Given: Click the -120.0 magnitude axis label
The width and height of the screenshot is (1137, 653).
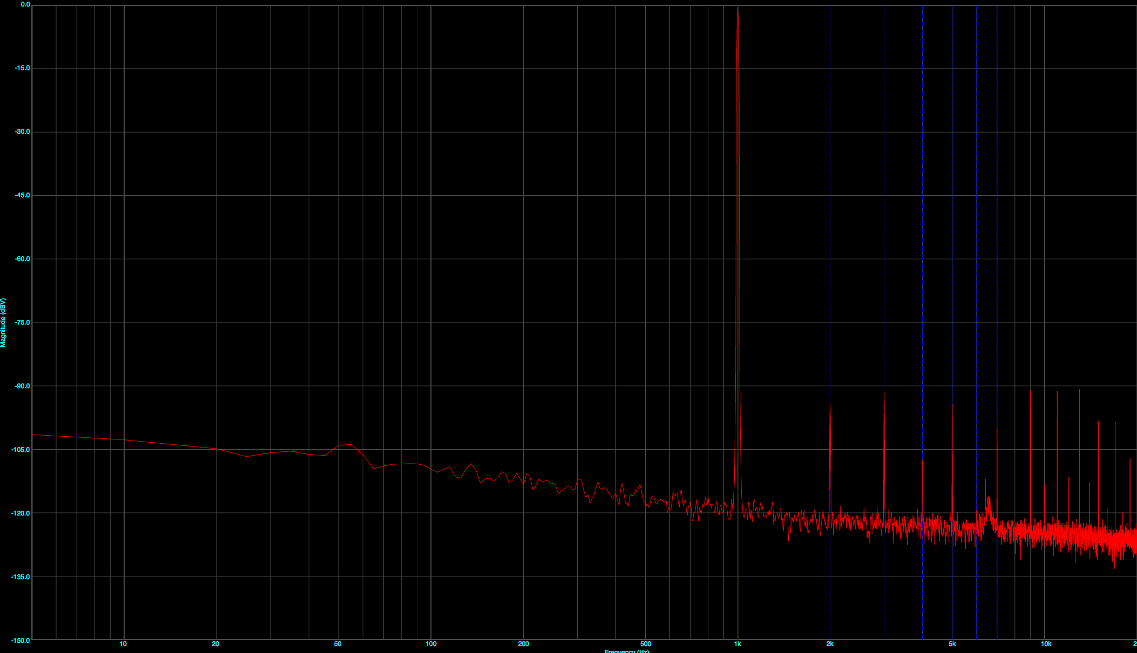Looking at the screenshot, I should click(21, 513).
